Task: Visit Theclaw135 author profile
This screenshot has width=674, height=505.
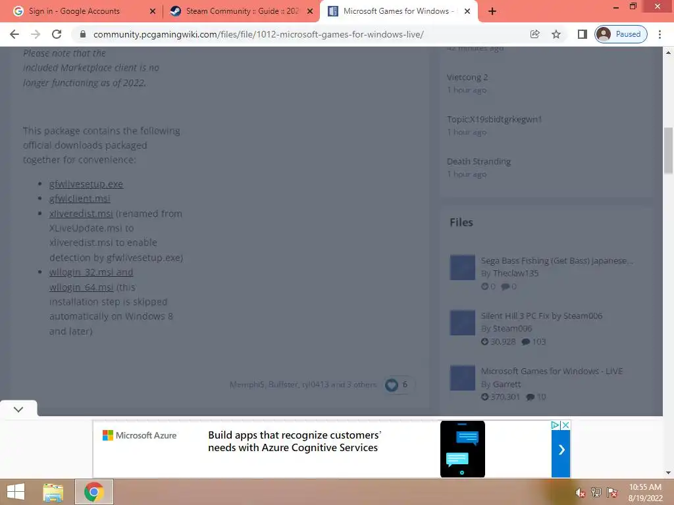Action: (x=516, y=273)
